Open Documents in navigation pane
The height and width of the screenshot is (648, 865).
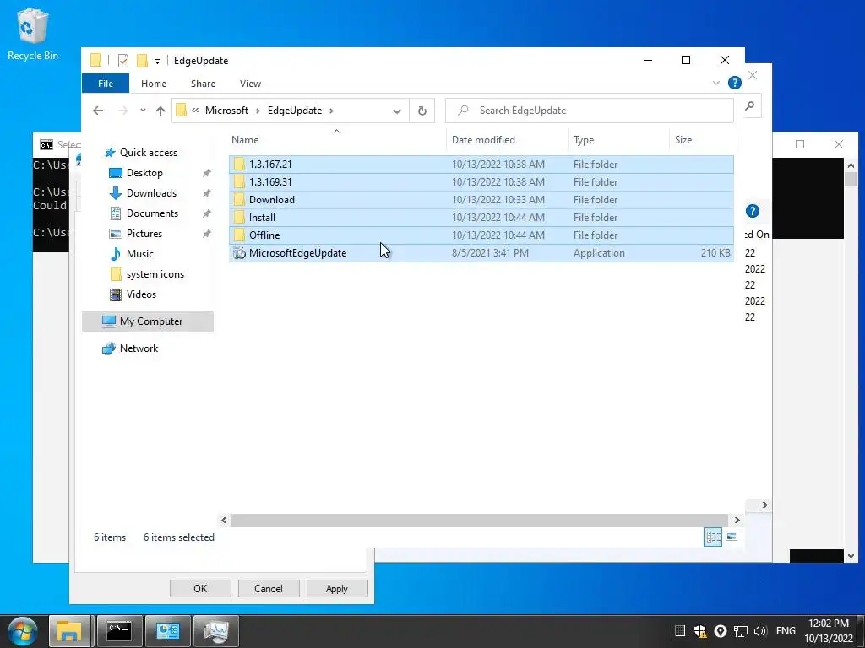tap(152, 213)
